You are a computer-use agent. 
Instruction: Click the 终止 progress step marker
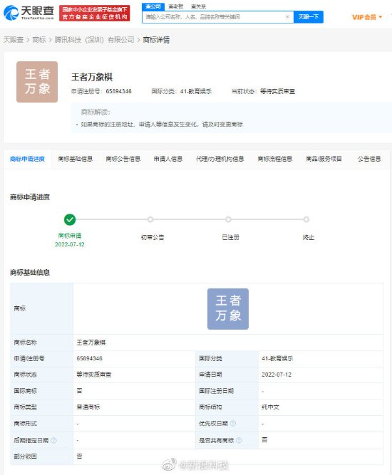[306, 219]
